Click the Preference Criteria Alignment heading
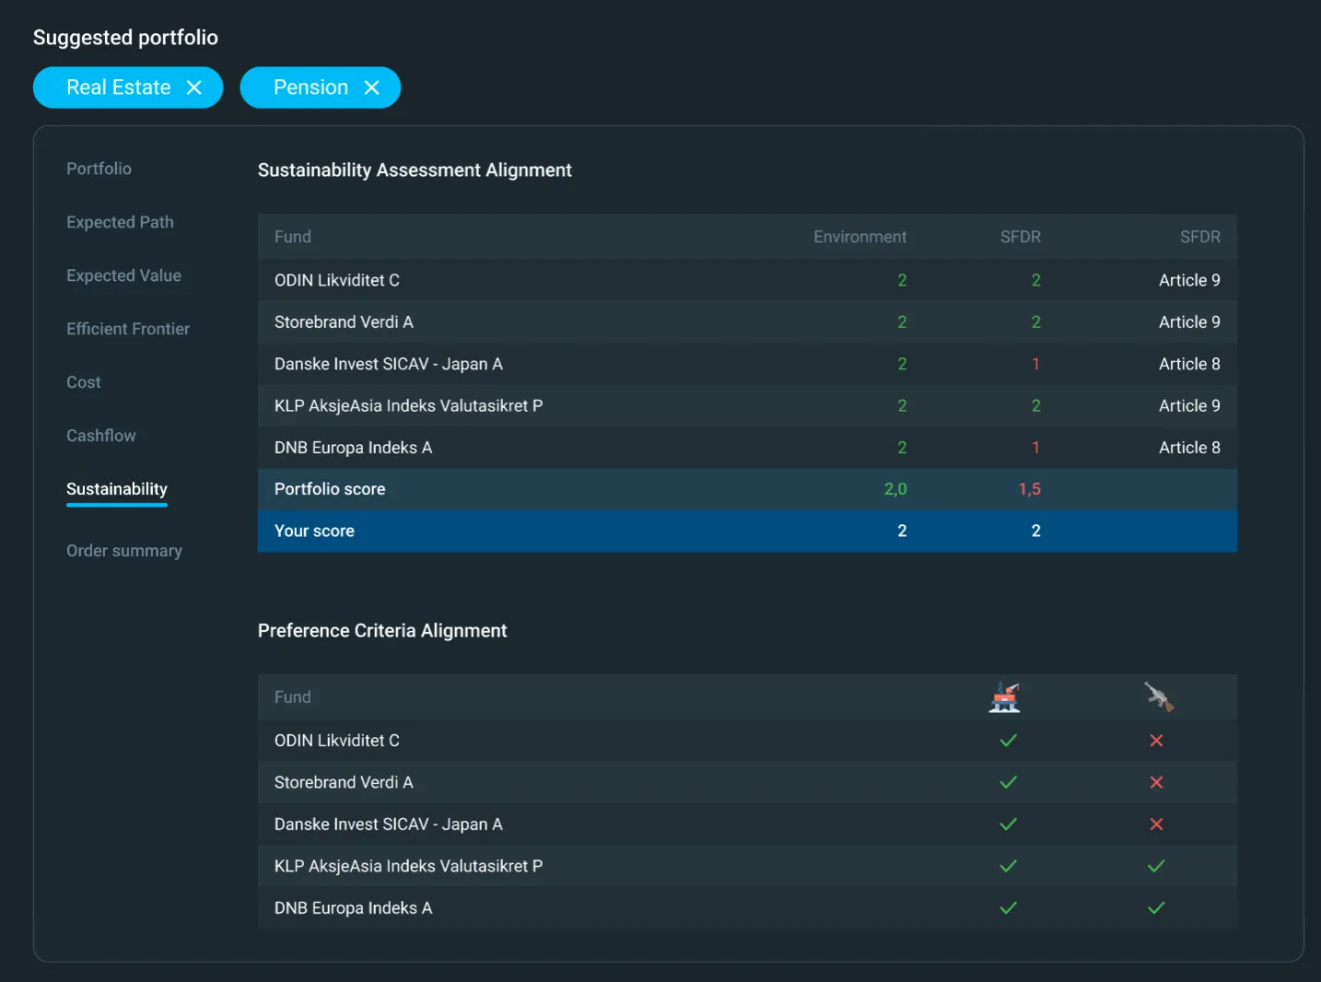 pyautogui.click(x=382, y=631)
